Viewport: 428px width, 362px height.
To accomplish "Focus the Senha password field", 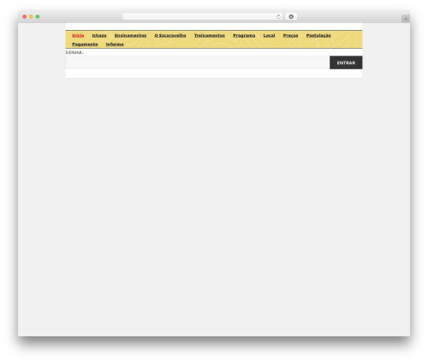I will (198, 62).
